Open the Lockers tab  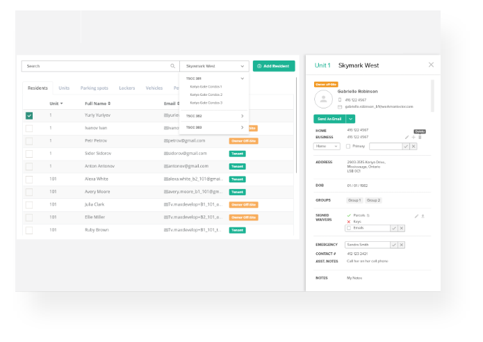pyautogui.click(x=127, y=88)
